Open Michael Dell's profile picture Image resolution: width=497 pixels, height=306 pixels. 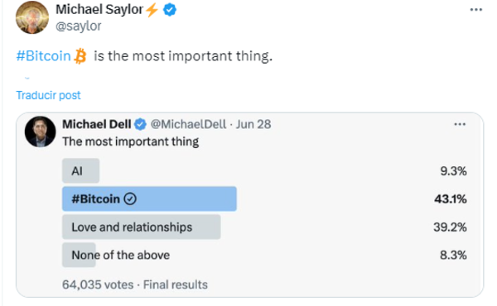pos(41,131)
